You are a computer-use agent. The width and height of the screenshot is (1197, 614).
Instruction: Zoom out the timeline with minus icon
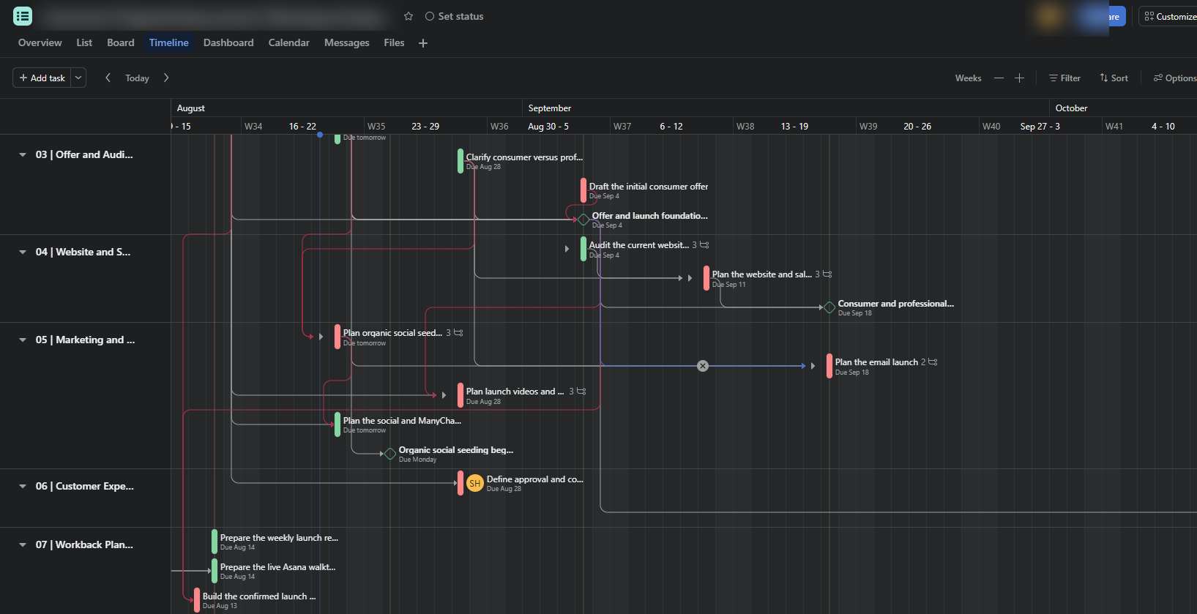[x=999, y=78]
